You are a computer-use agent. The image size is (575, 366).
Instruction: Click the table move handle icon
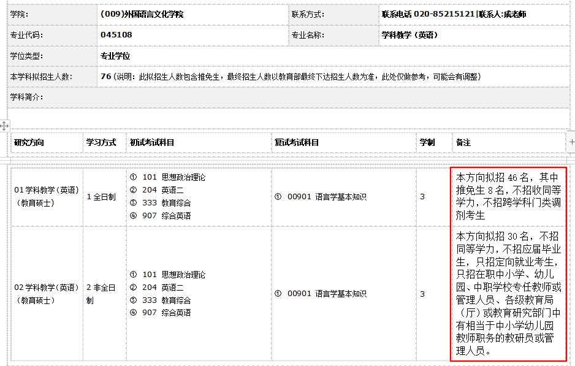[4, 126]
